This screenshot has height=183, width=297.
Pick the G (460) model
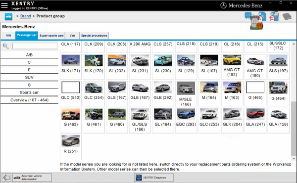click(117, 120)
